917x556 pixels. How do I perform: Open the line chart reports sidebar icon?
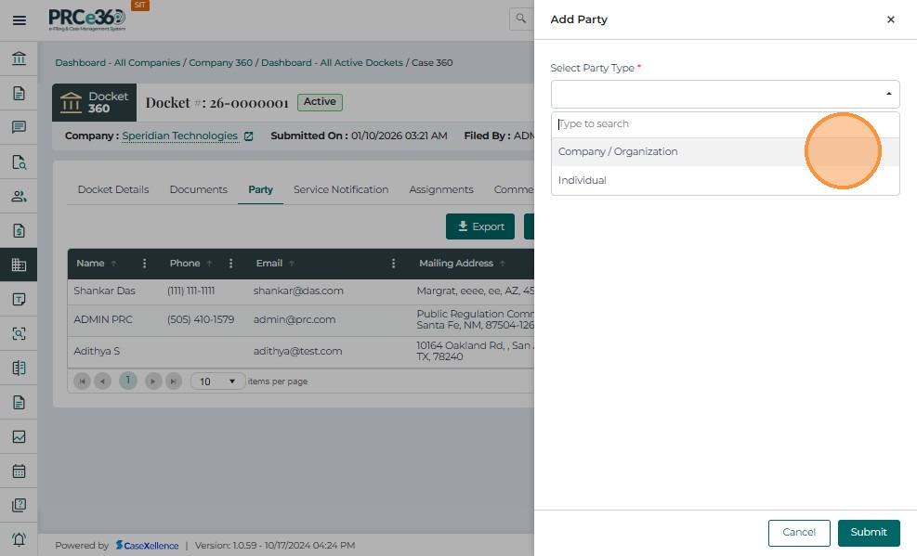tap(19, 436)
